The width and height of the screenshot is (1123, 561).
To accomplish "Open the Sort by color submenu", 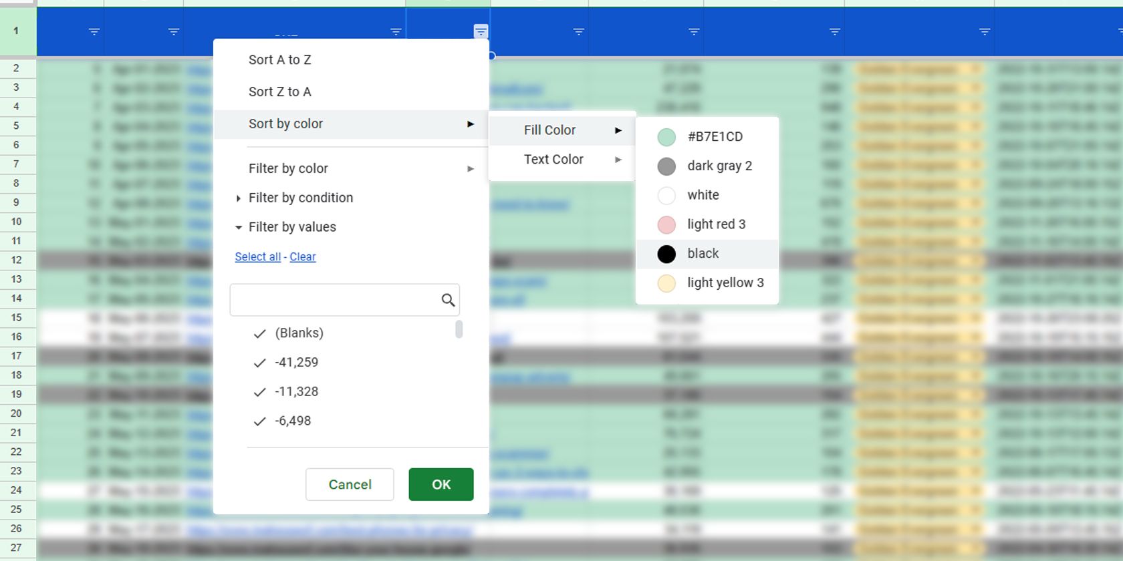I will pos(351,124).
